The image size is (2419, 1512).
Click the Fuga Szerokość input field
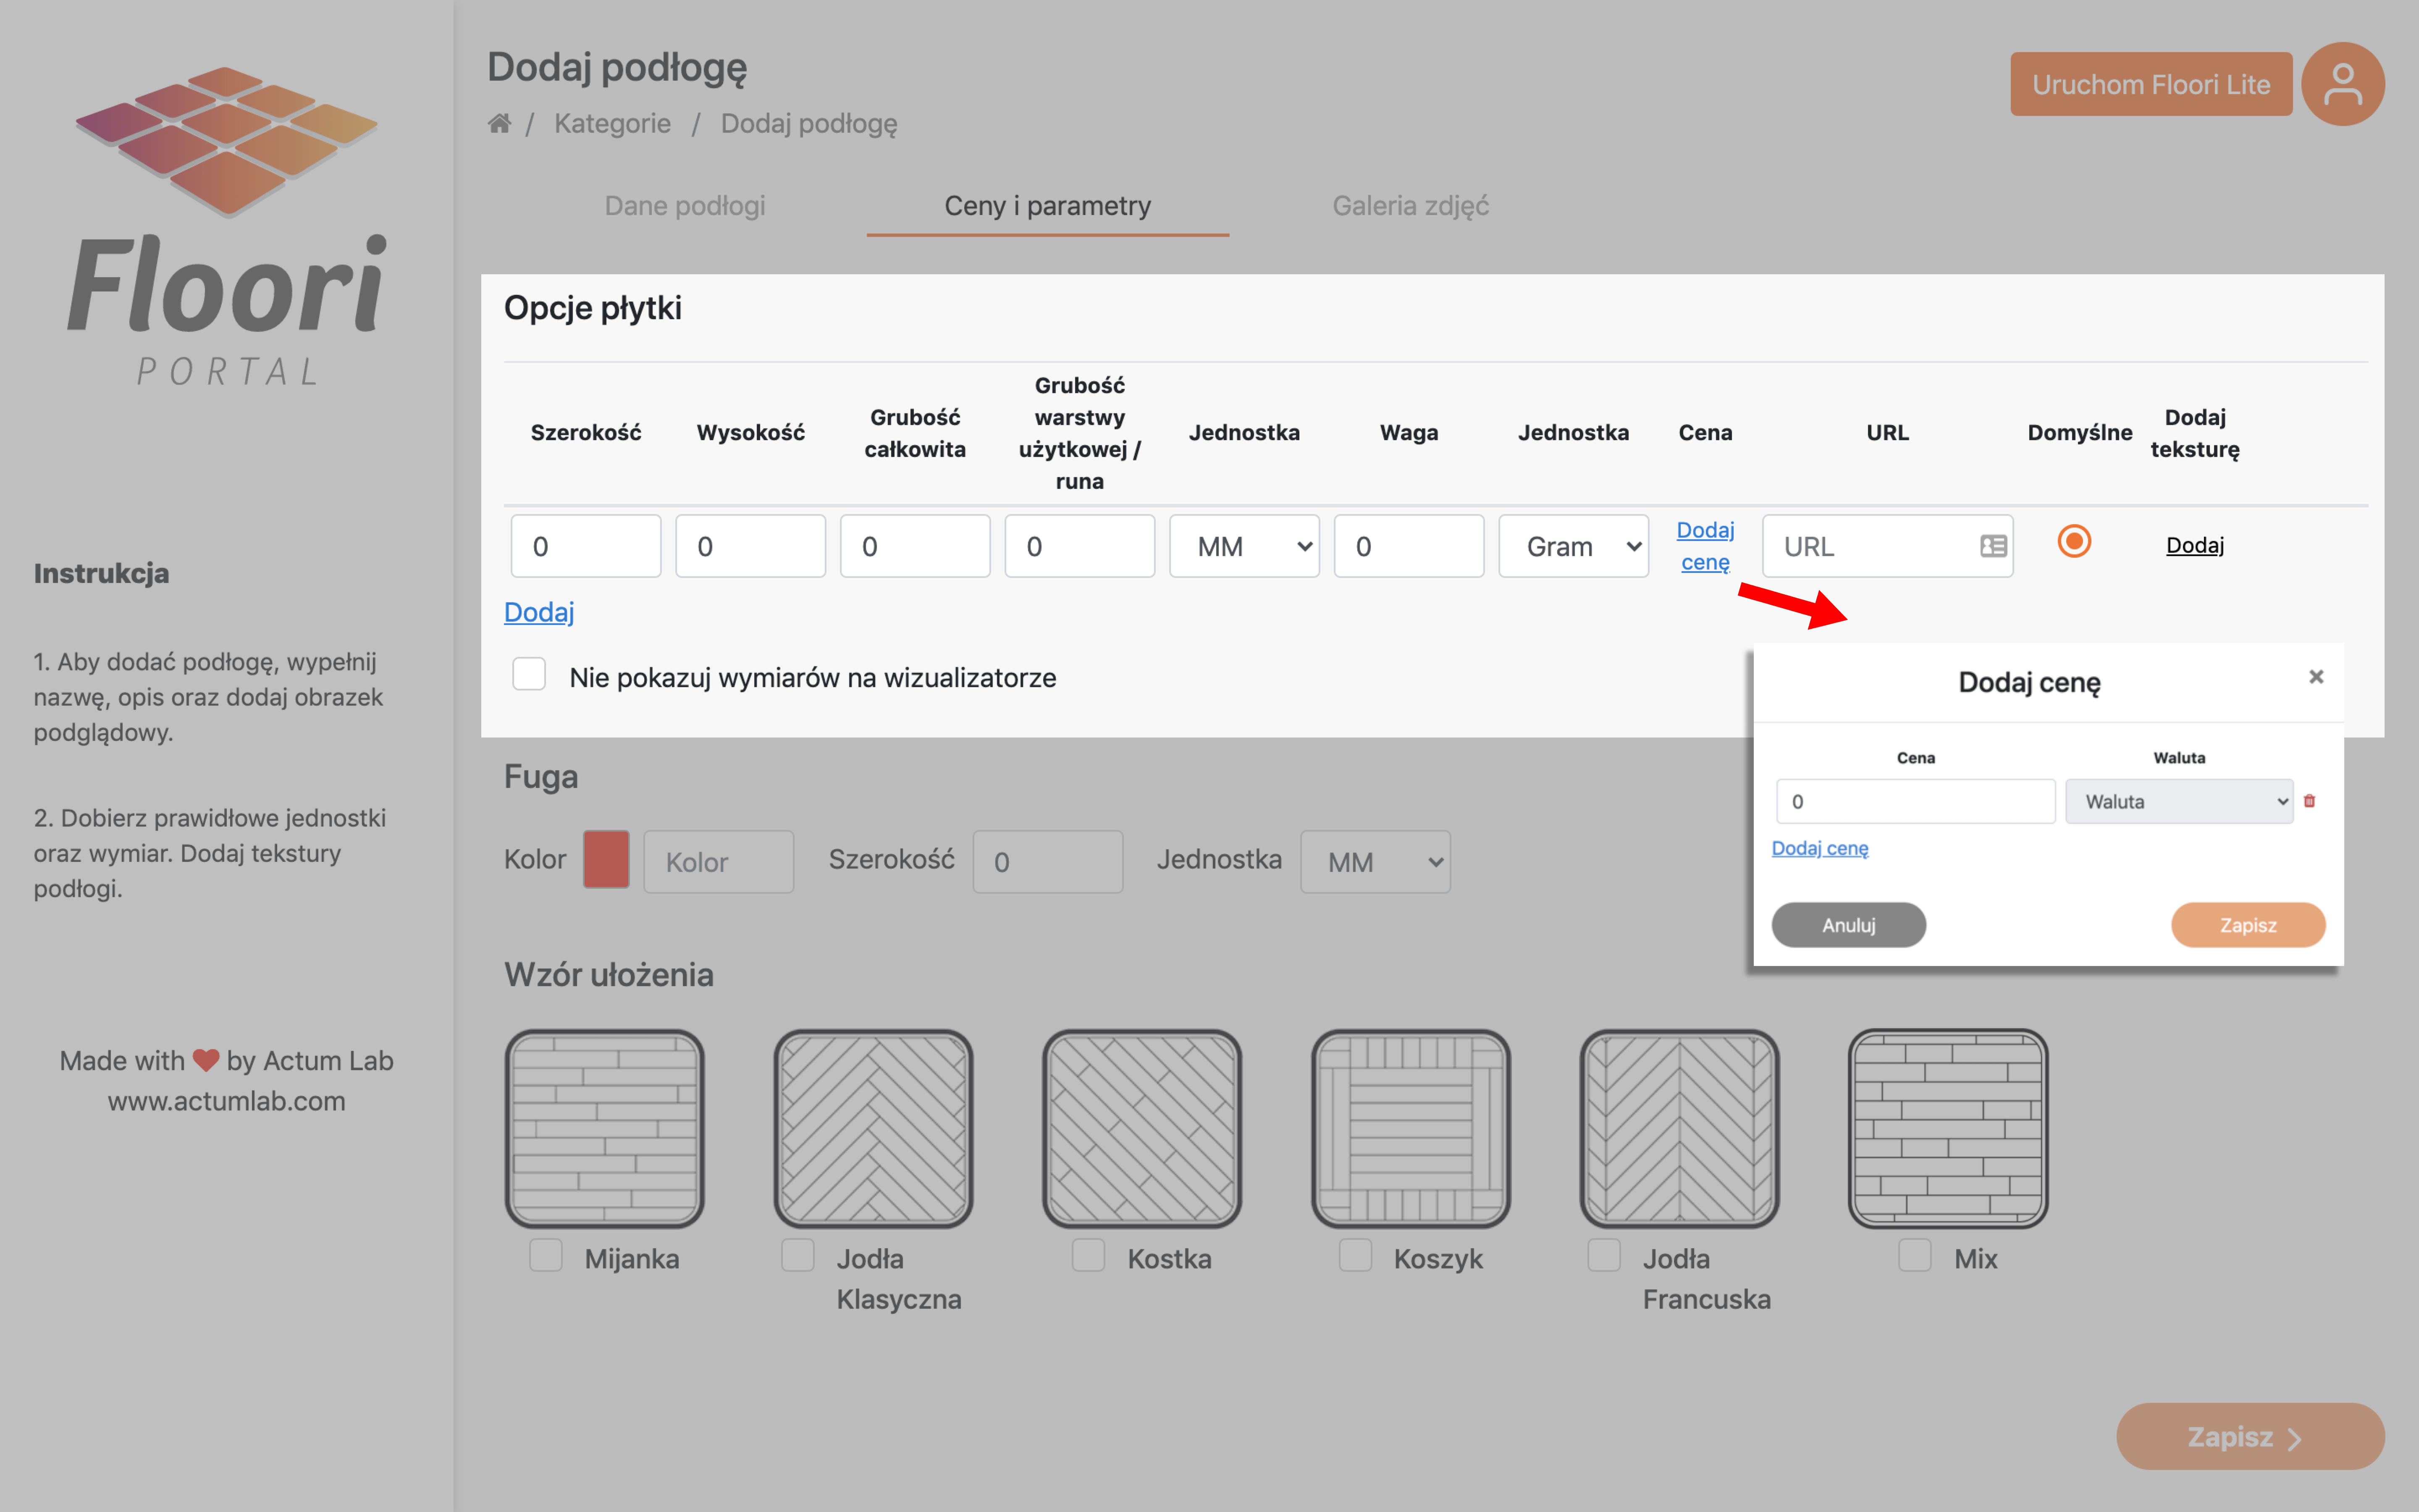[1047, 862]
